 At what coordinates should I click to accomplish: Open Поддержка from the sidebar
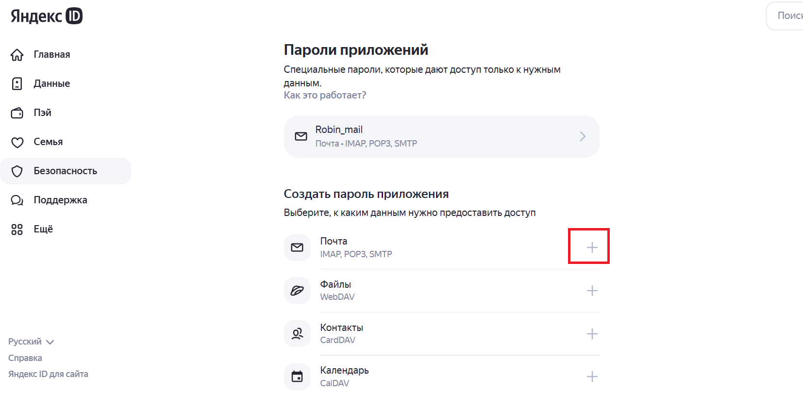point(61,200)
